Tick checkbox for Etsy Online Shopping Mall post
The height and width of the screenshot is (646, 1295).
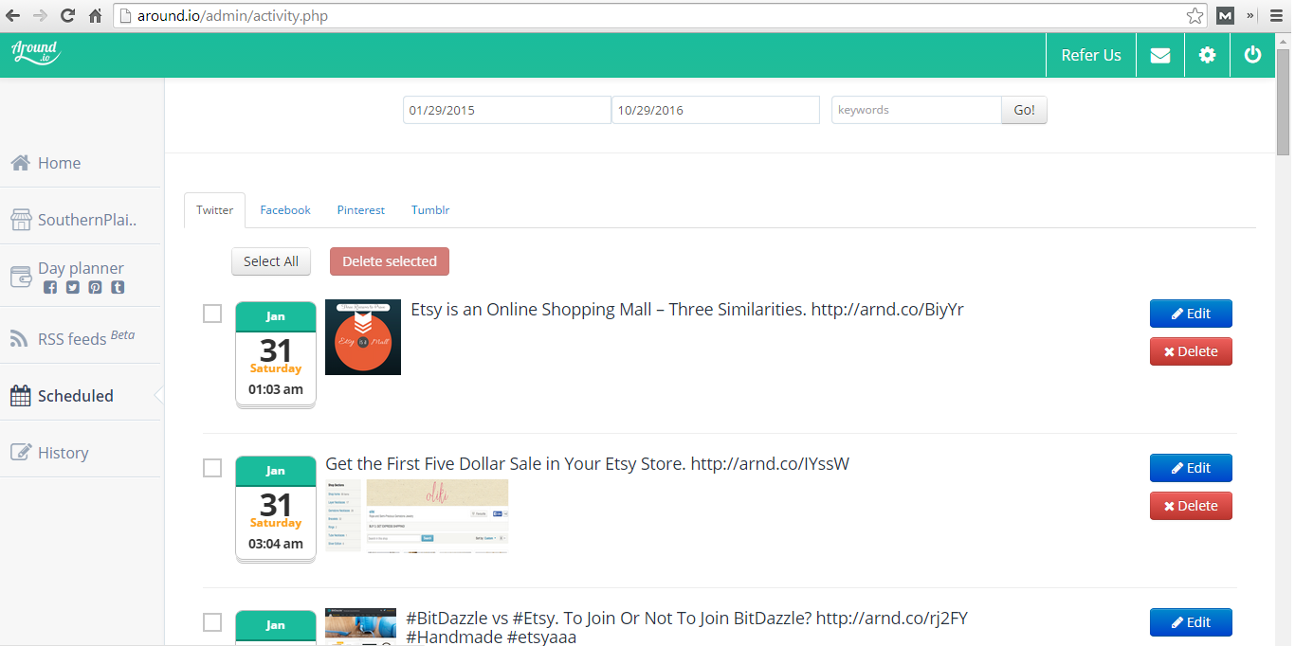pos(212,314)
